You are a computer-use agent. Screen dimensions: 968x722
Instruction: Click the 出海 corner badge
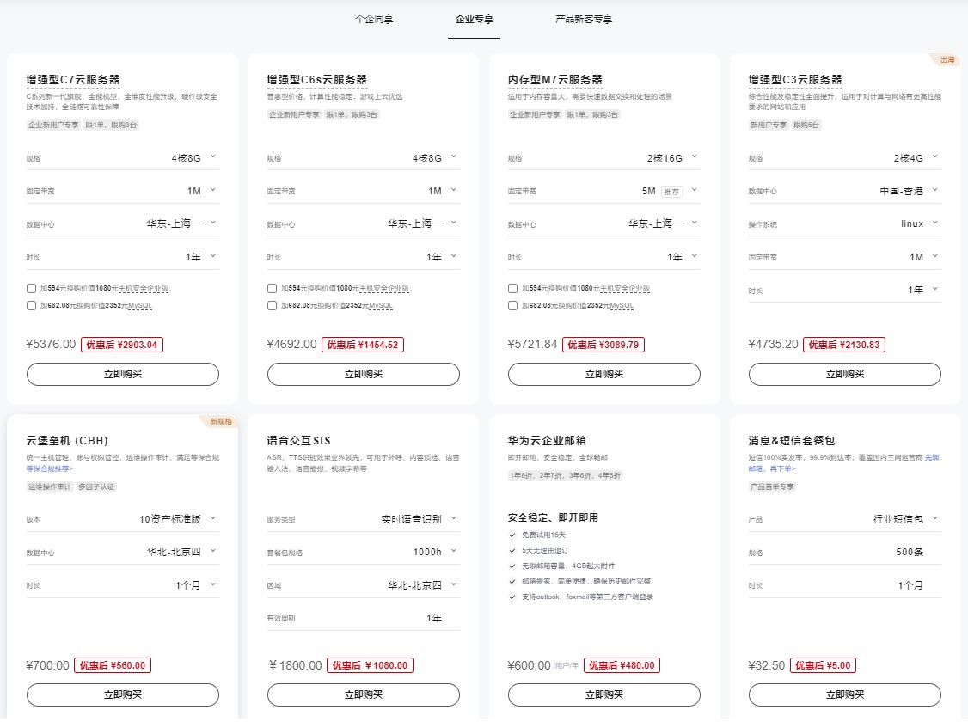[947, 60]
